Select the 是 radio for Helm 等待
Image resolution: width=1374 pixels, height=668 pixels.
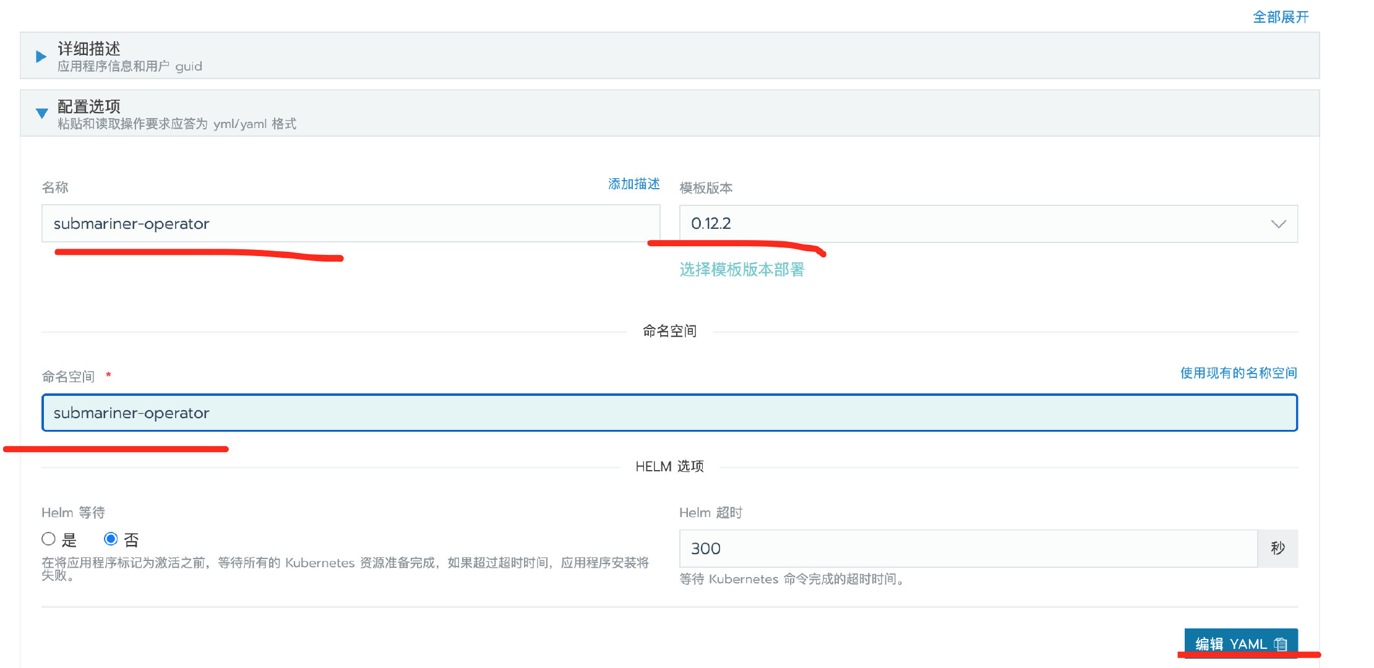48,539
